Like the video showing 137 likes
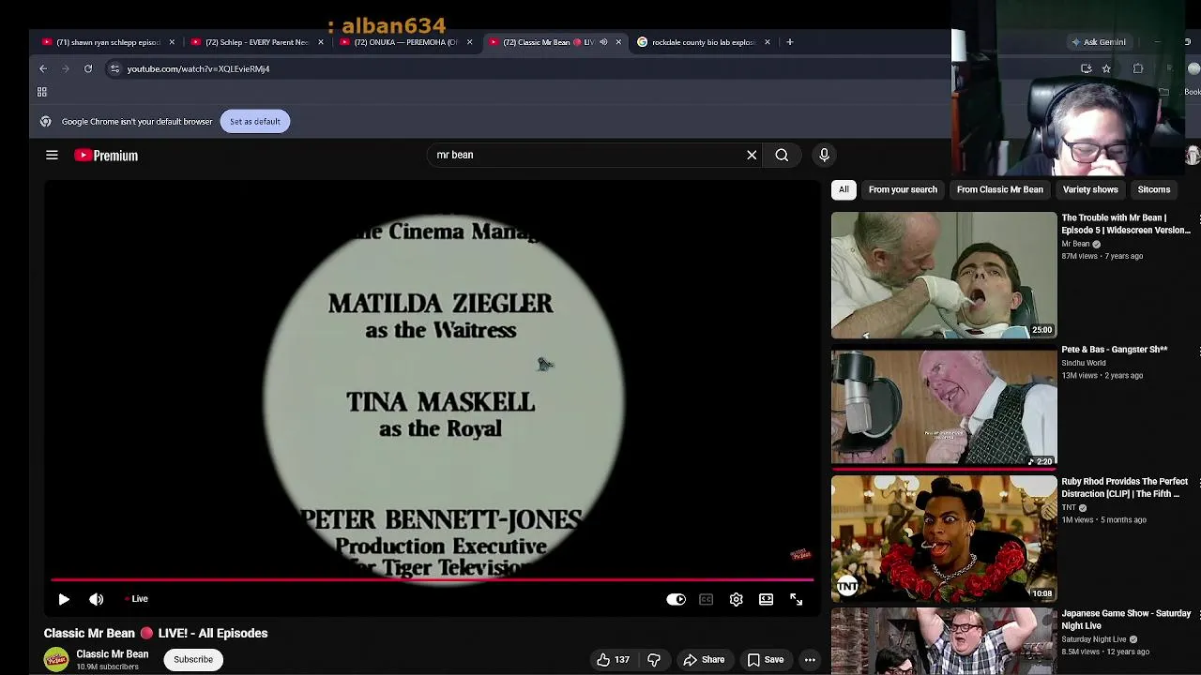The height and width of the screenshot is (675, 1201). tap(613, 660)
